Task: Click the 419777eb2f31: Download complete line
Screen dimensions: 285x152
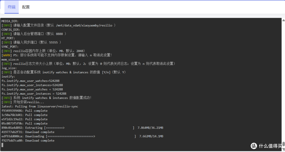Action: pos(28,132)
